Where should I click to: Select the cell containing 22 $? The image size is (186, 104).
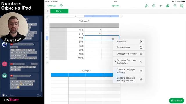pos(76,50)
